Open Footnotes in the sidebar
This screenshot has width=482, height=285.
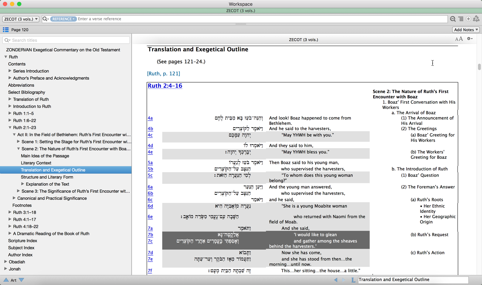pos(22,205)
